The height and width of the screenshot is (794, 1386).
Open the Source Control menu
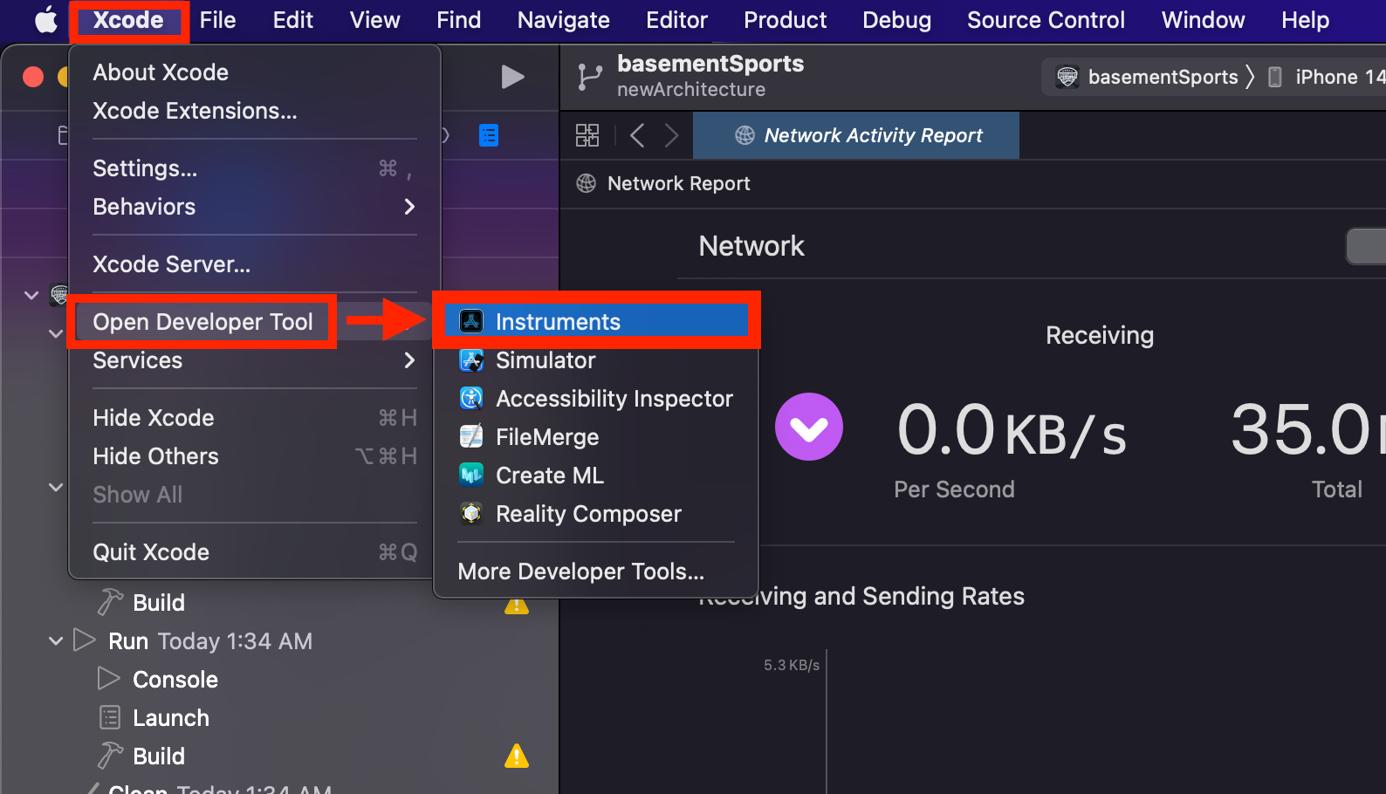pyautogui.click(x=1046, y=20)
